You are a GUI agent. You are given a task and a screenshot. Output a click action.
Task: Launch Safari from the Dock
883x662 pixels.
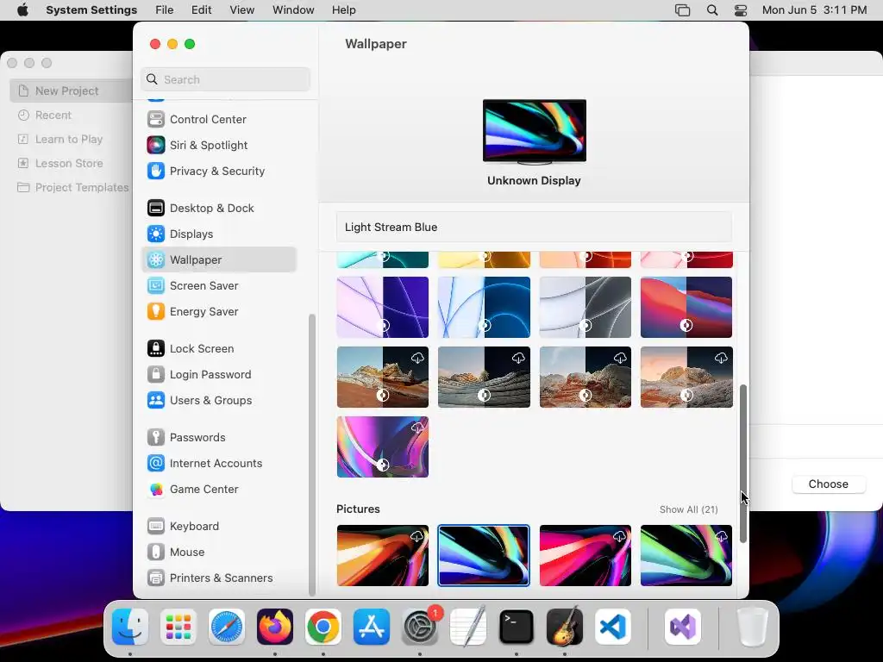pyautogui.click(x=227, y=628)
